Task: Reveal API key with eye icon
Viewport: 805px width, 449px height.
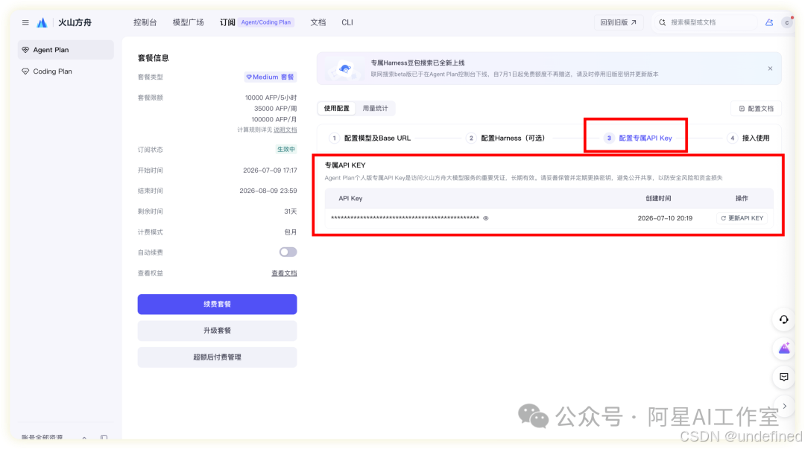Action: (x=486, y=218)
